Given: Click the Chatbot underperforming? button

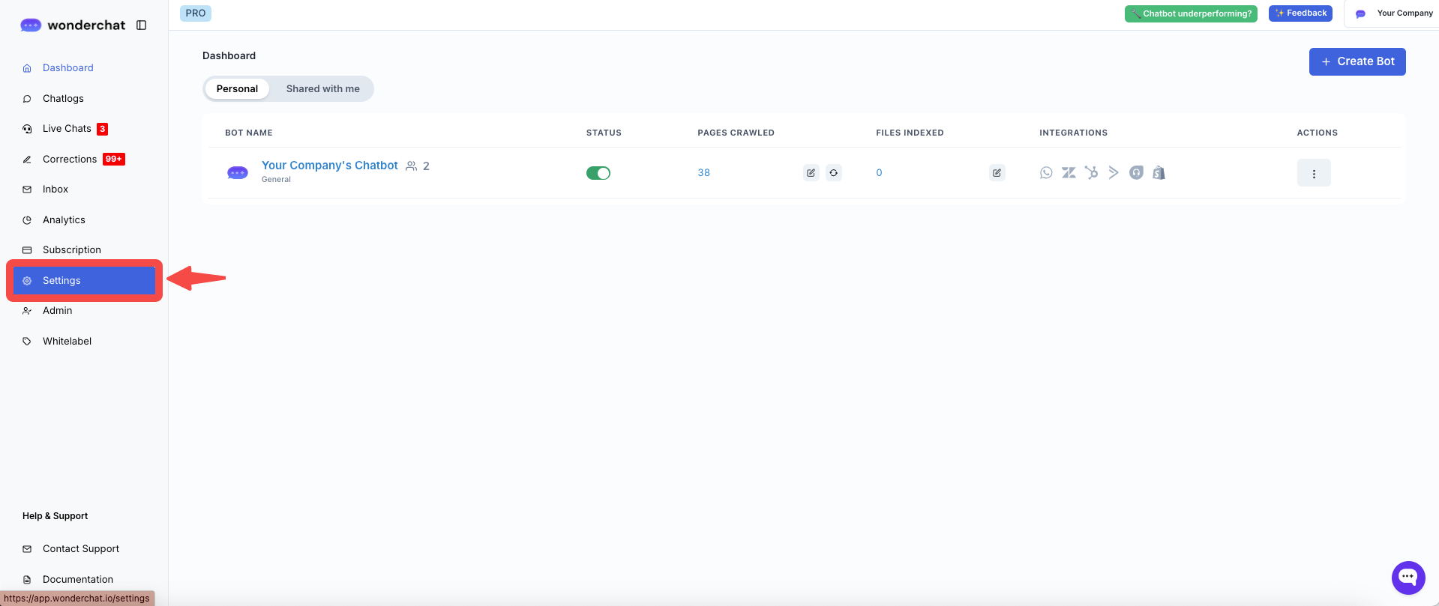Looking at the screenshot, I should [1190, 13].
